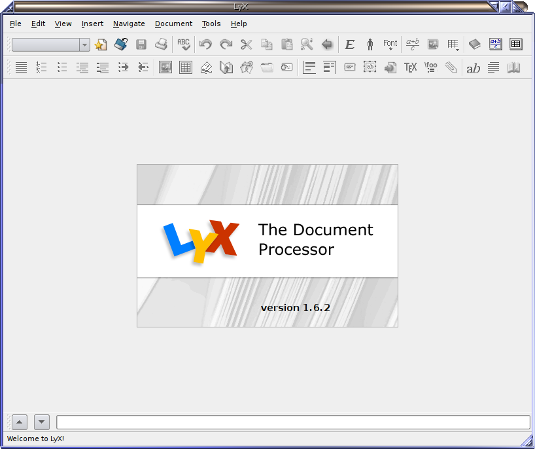Open the Tools menu

tap(211, 24)
